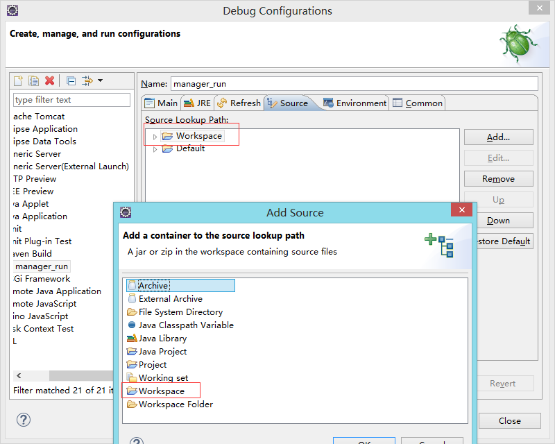The height and width of the screenshot is (444, 555).
Task: Focus the type filter text box
Action: point(72,100)
